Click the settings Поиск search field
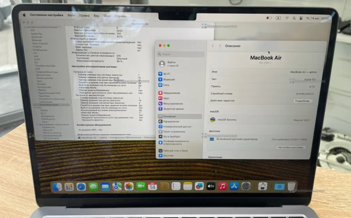 [181, 54]
